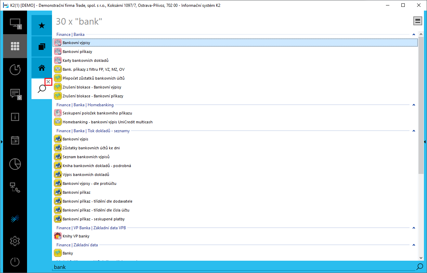Close the search using the red X

click(x=48, y=82)
